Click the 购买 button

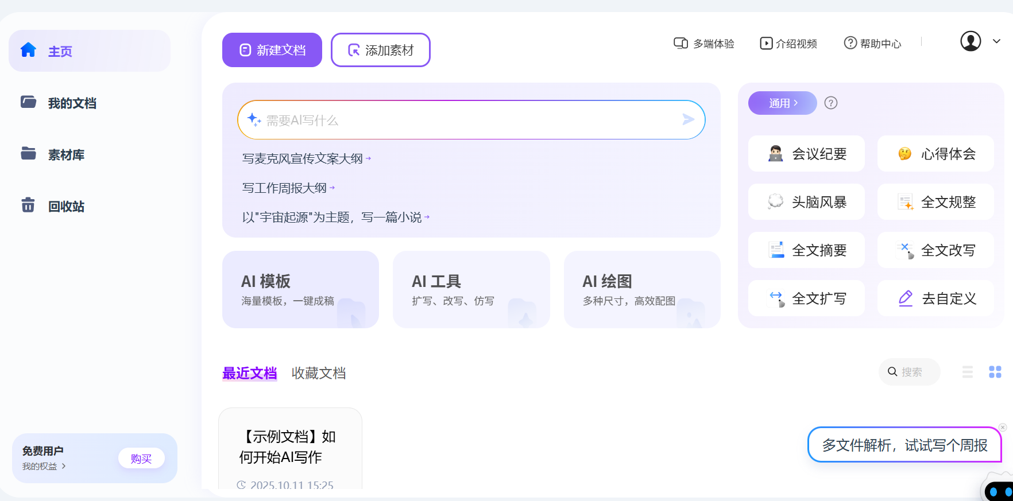141,459
